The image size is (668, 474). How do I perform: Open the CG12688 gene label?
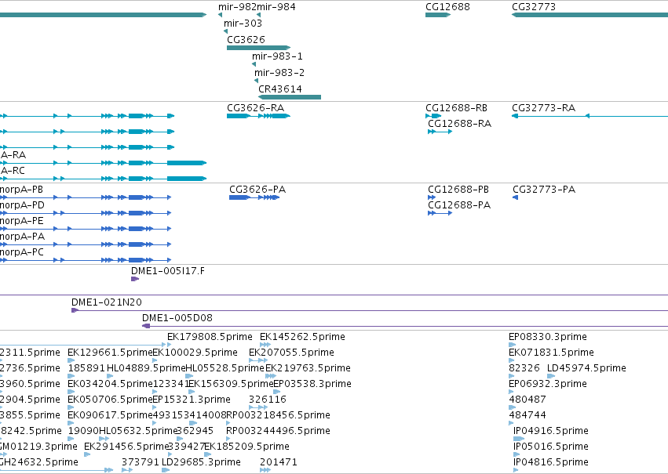[447, 7]
